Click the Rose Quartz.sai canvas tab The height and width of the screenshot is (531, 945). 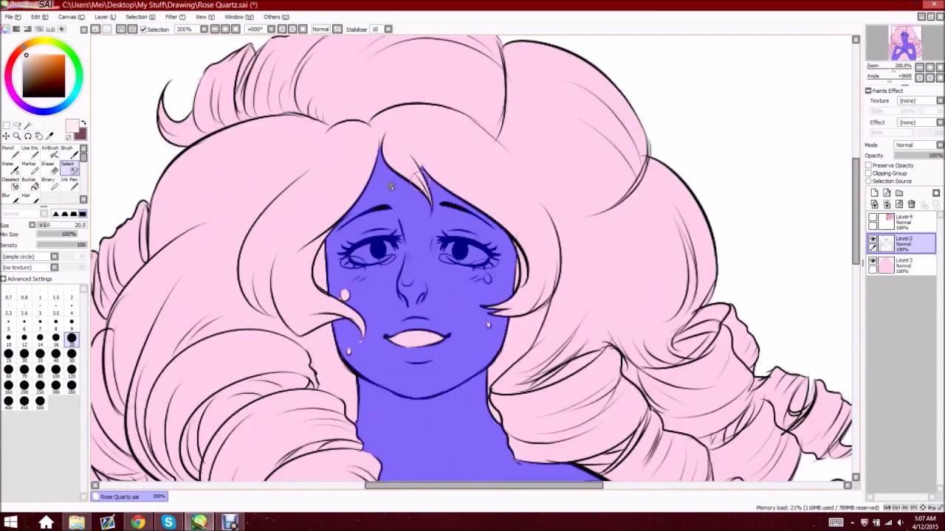130,496
